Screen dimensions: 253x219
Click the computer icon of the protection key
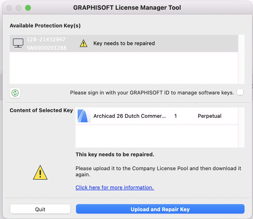pyautogui.click(x=18, y=43)
